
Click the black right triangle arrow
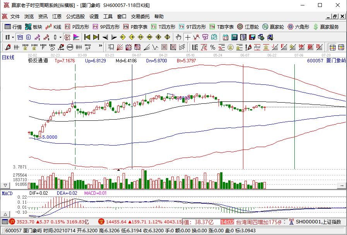(114, 37)
